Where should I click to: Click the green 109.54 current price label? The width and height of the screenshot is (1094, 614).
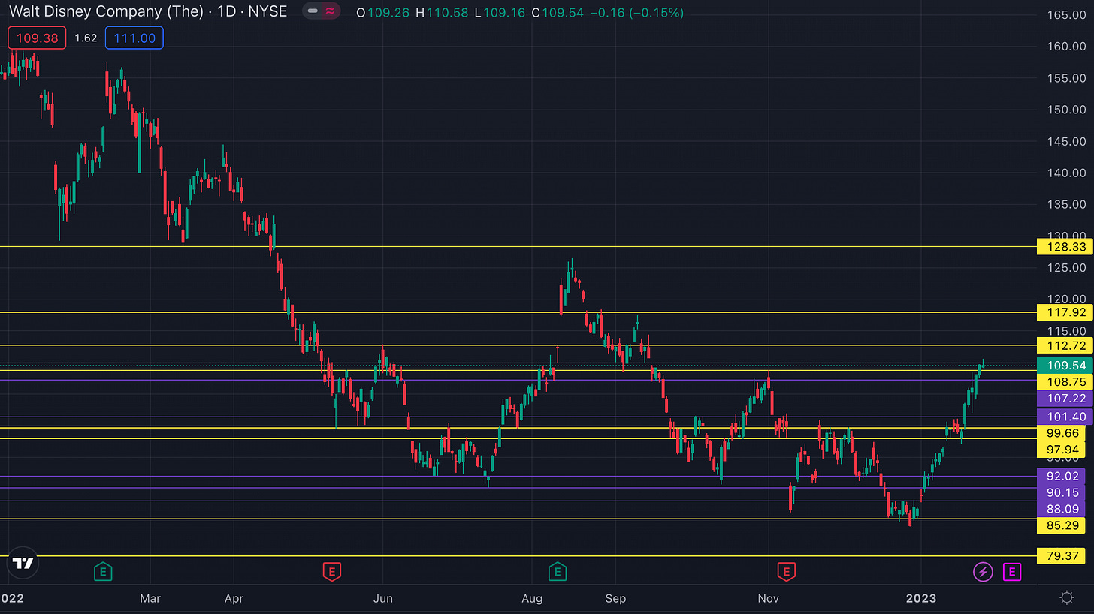[1064, 366]
